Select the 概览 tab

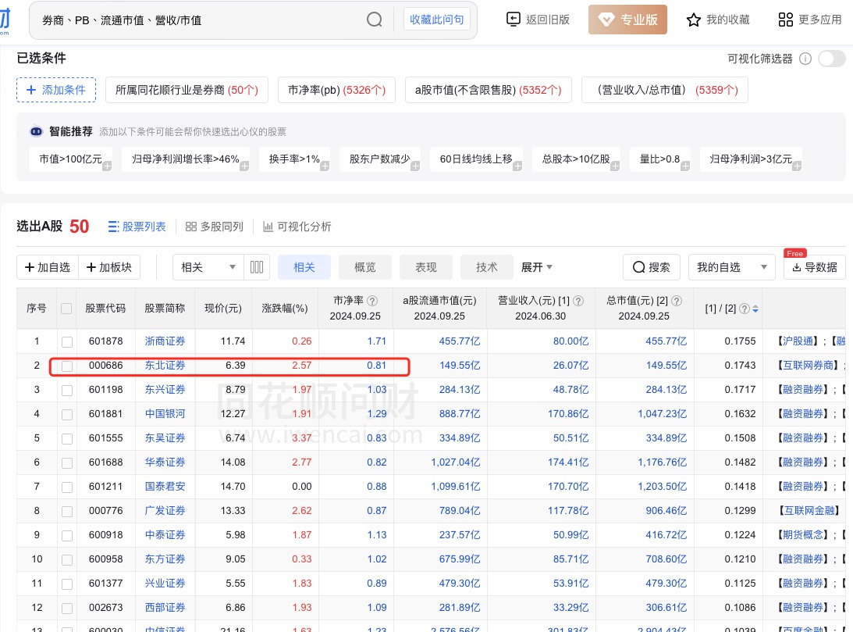pos(365,267)
